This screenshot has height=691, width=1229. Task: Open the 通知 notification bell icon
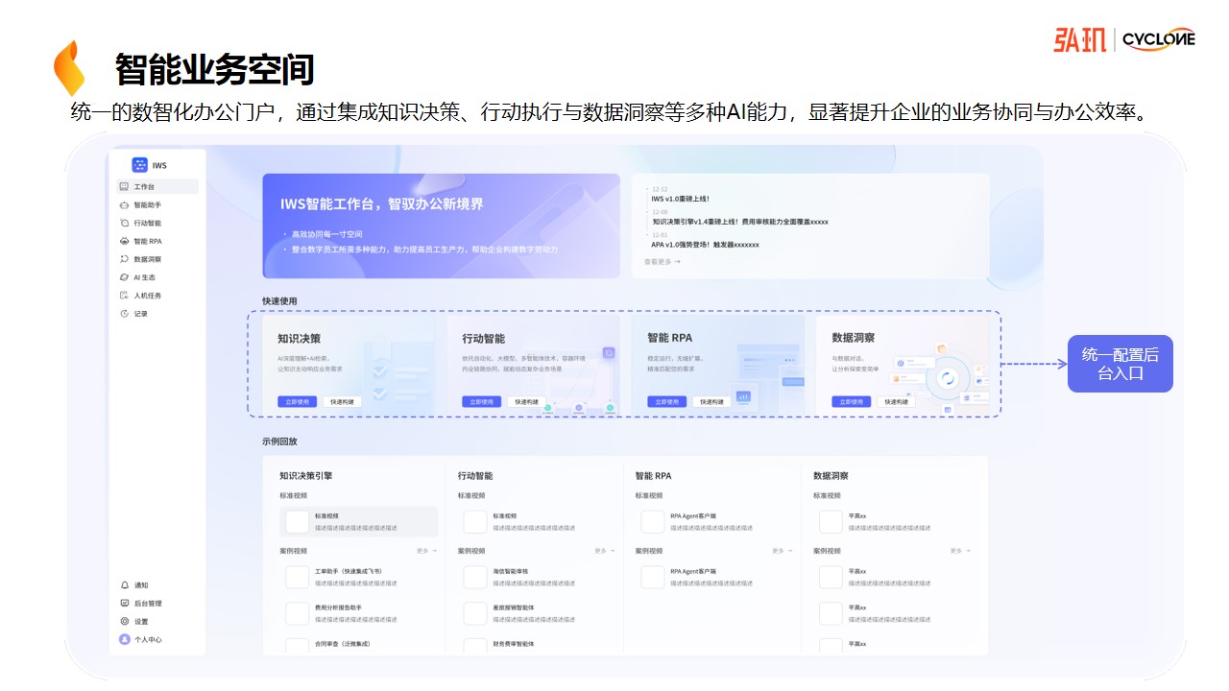pos(125,585)
